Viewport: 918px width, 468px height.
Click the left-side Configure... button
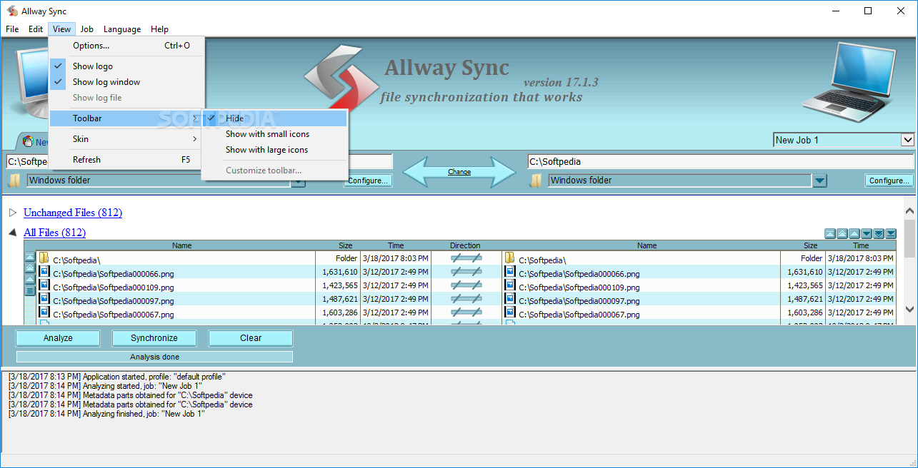pos(368,180)
